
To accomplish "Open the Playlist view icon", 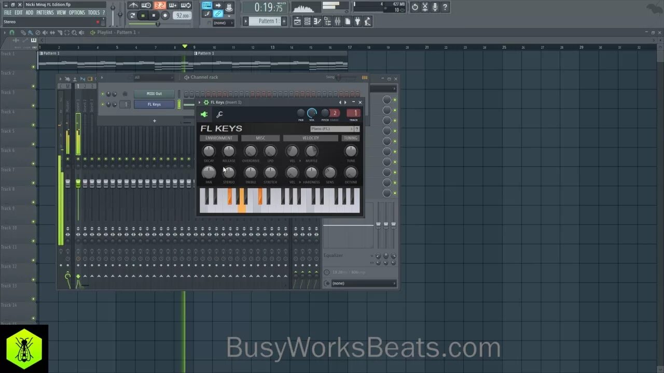I will [297, 21].
